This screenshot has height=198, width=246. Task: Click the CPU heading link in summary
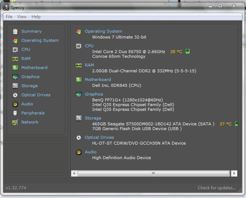coord(89,46)
